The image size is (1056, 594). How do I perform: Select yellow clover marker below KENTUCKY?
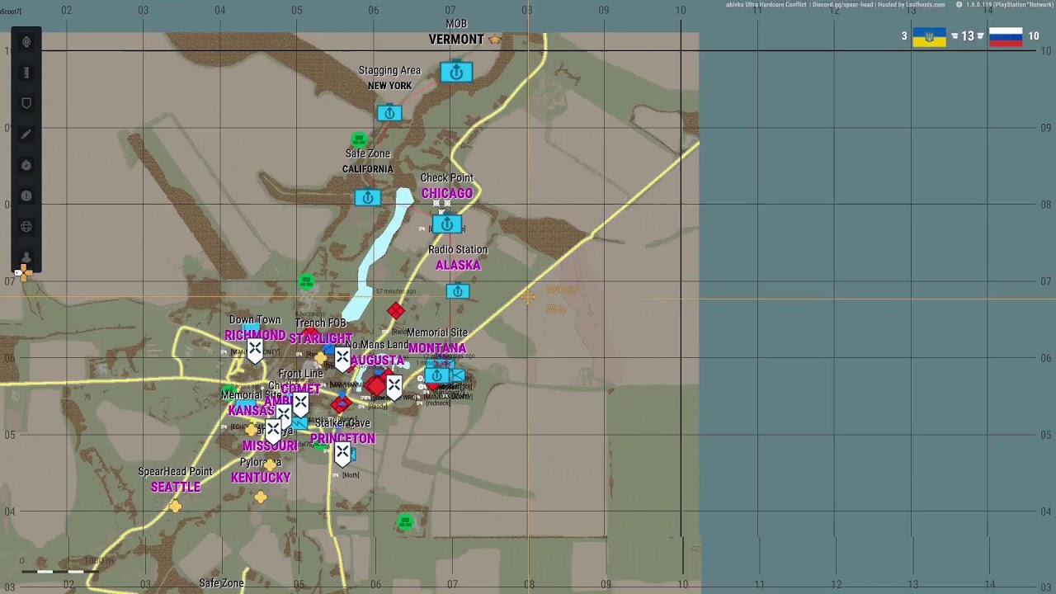[x=261, y=497]
